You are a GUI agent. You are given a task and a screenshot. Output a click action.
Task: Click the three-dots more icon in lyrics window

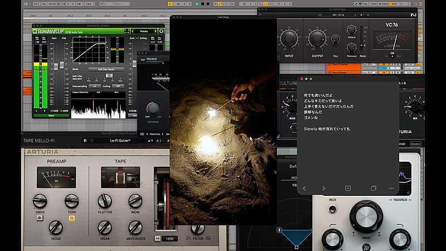click(x=391, y=189)
